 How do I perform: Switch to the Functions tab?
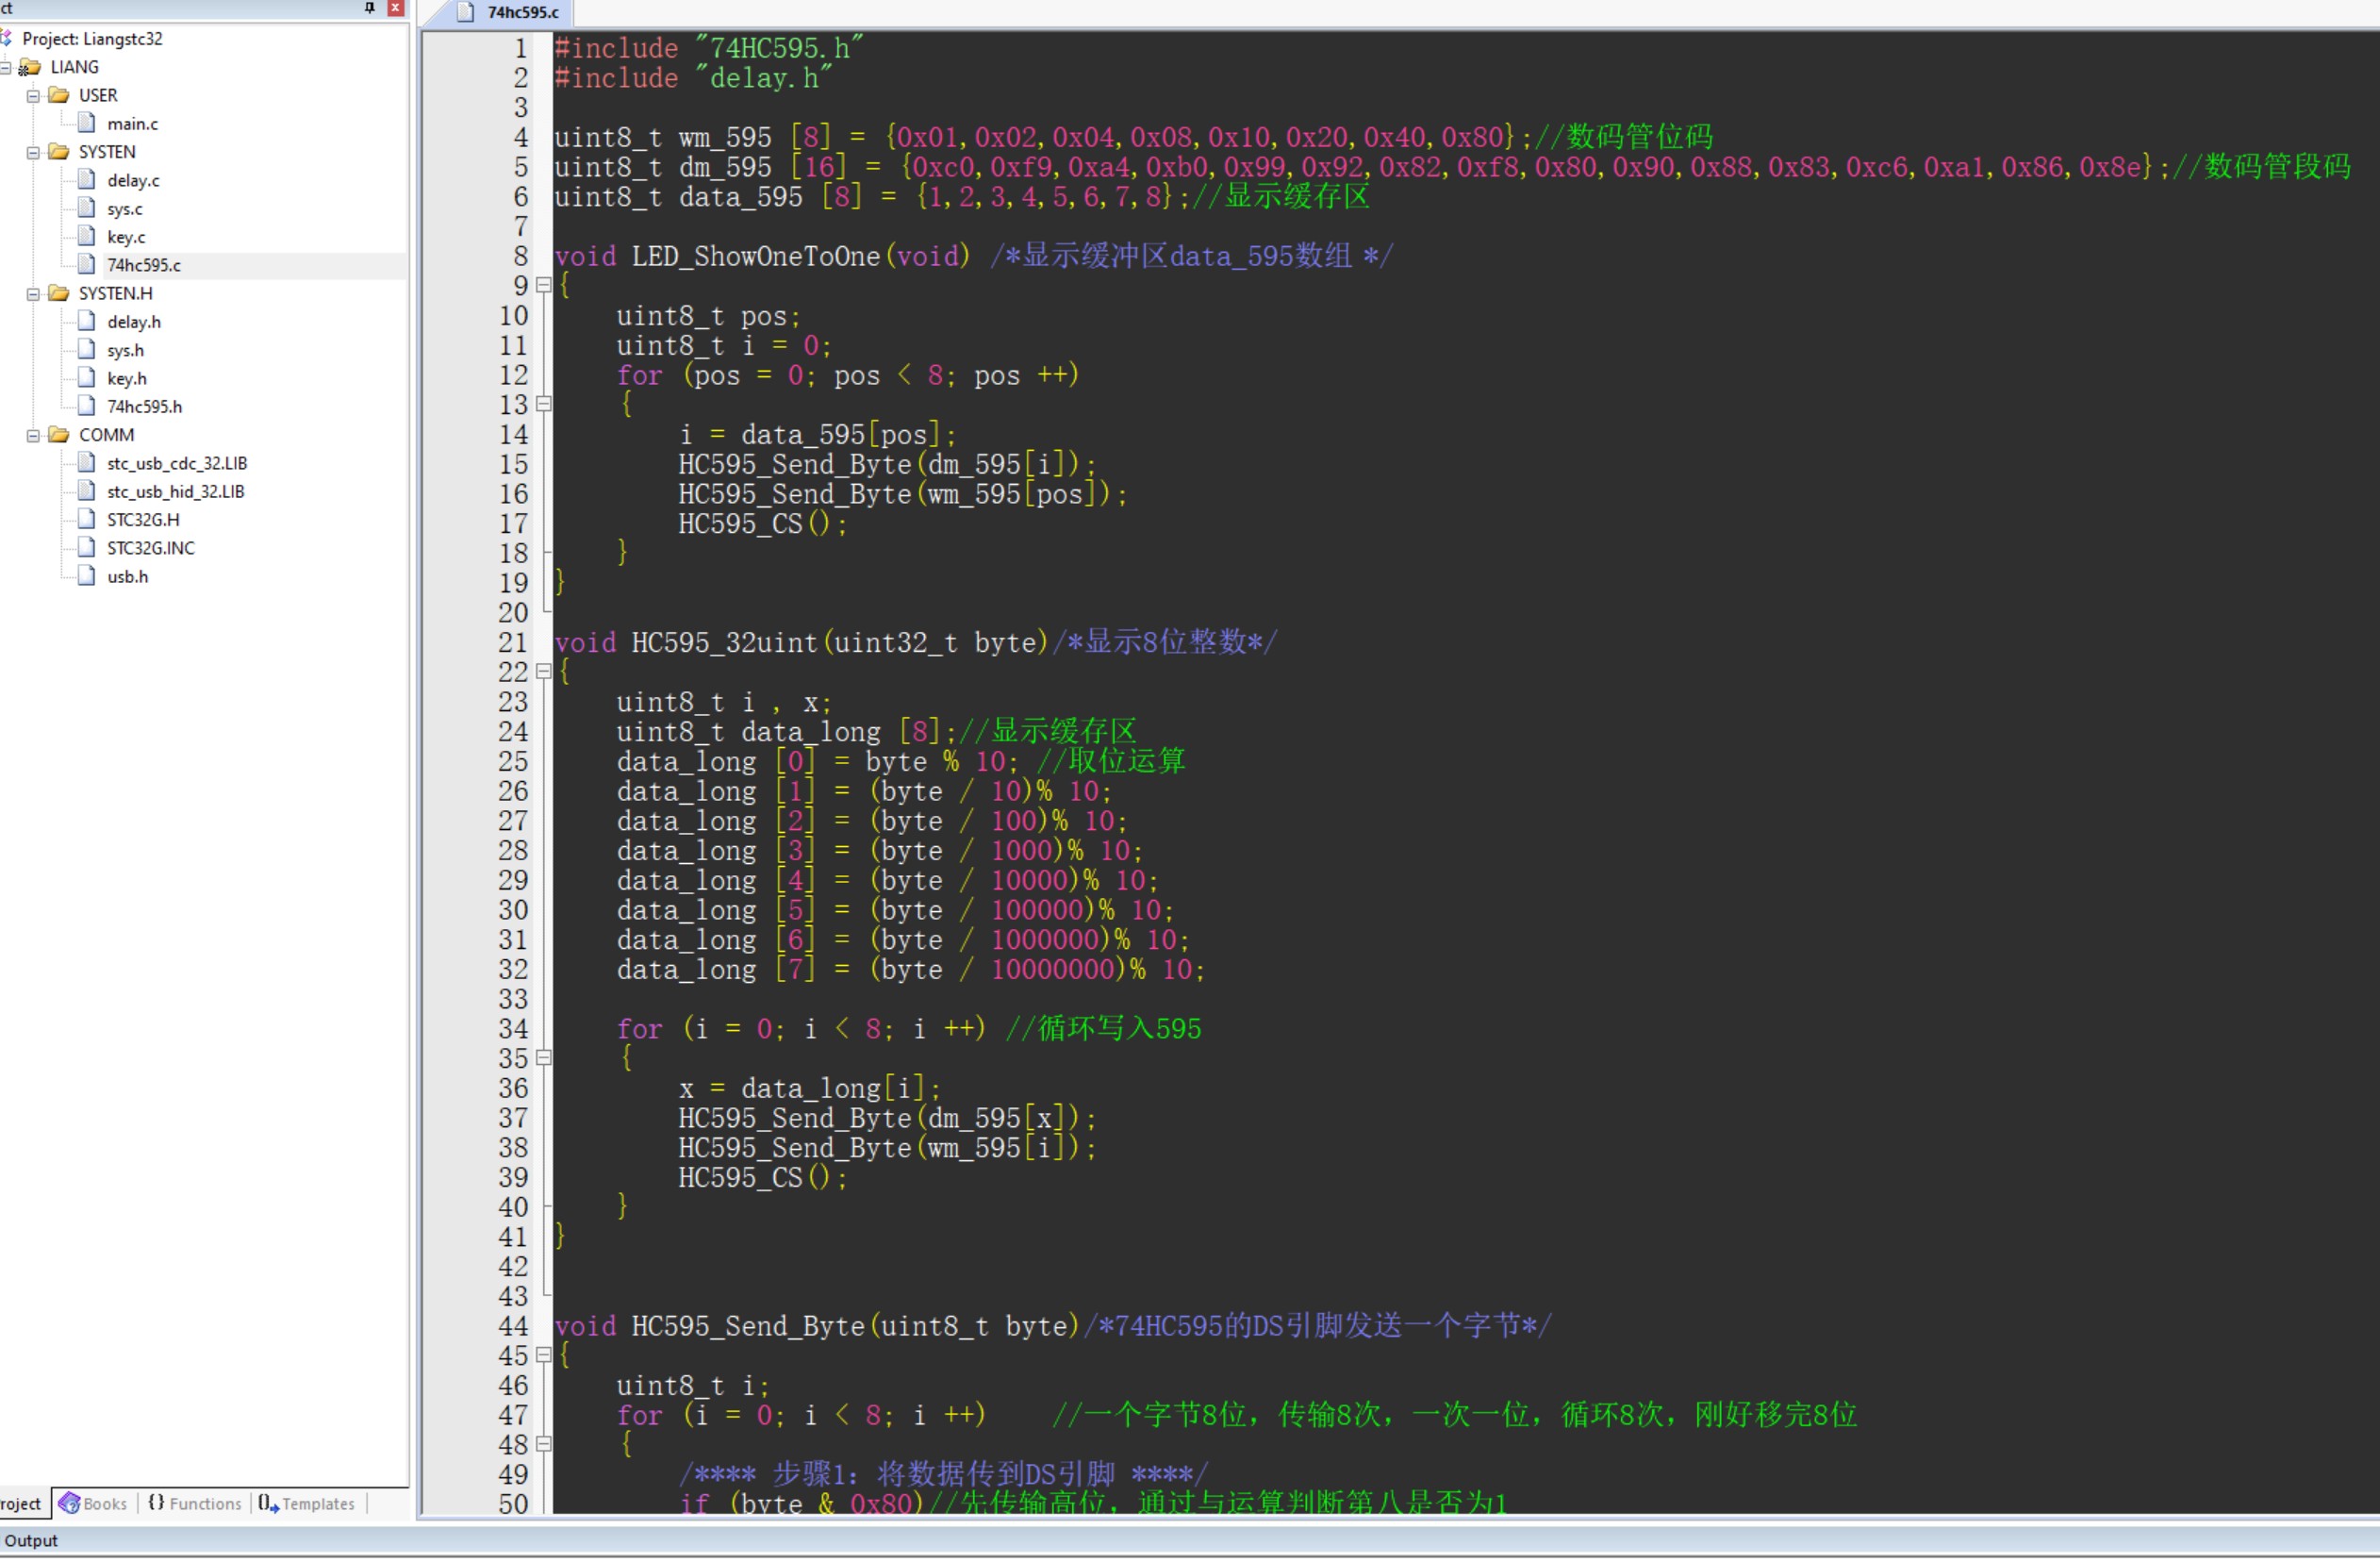tap(195, 1505)
